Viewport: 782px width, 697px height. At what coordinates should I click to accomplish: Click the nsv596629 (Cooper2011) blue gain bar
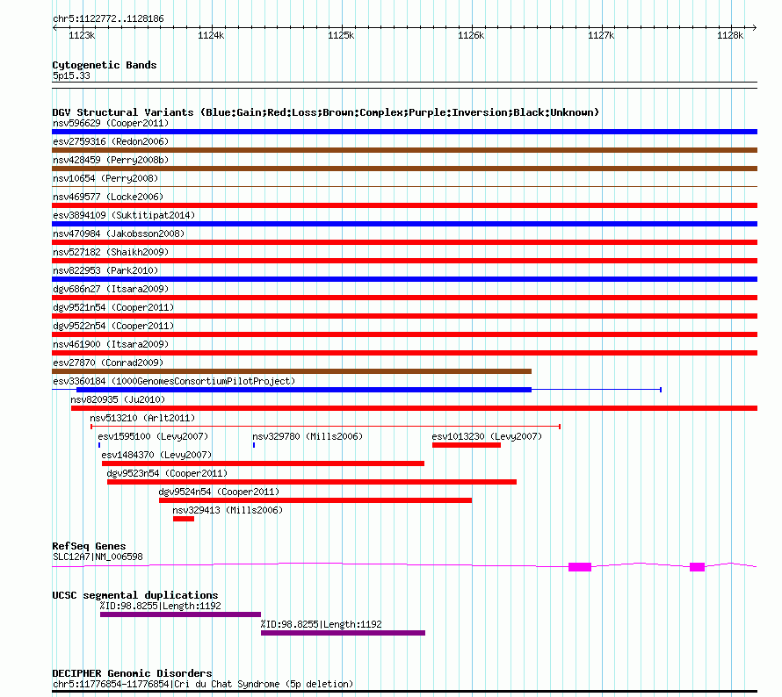click(404, 132)
